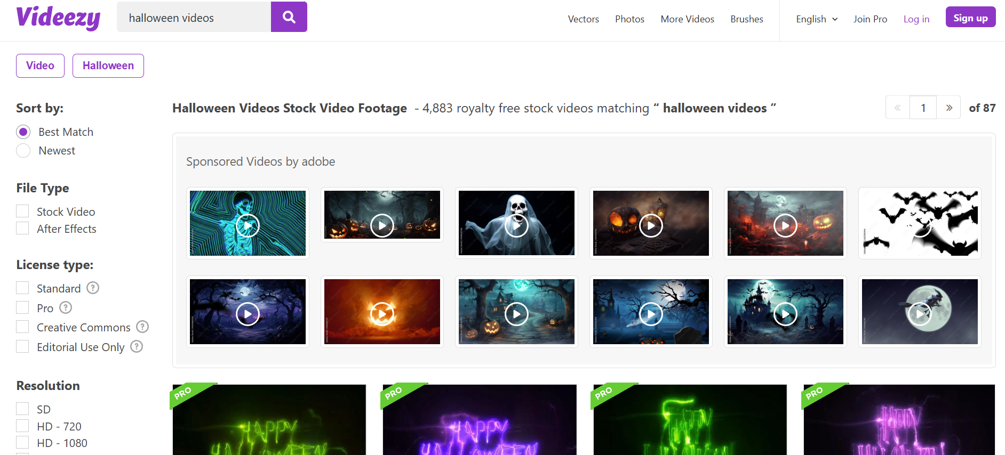This screenshot has height=455, width=1005.
Task: Enable the After Effects filter
Action: pyautogui.click(x=22, y=229)
